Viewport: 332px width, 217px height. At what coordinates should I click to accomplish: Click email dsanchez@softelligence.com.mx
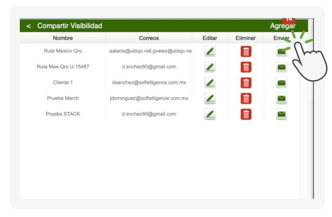pos(149,82)
